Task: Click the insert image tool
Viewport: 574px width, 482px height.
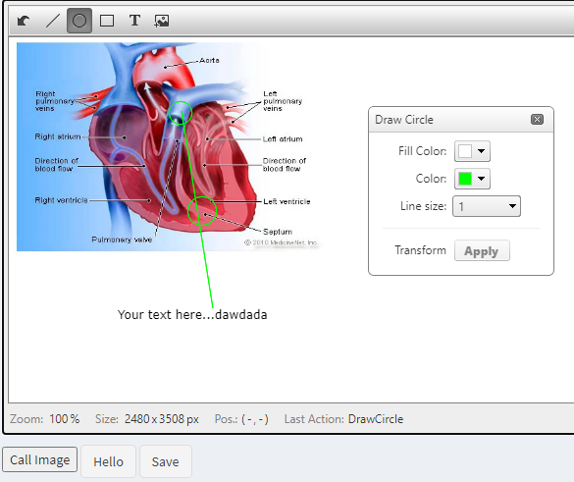Action: pyautogui.click(x=162, y=21)
